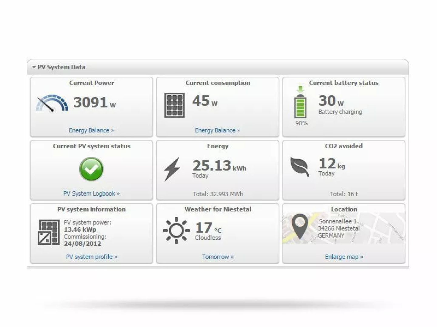Click the 25.13 kWh energy value

click(x=219, y=166)
